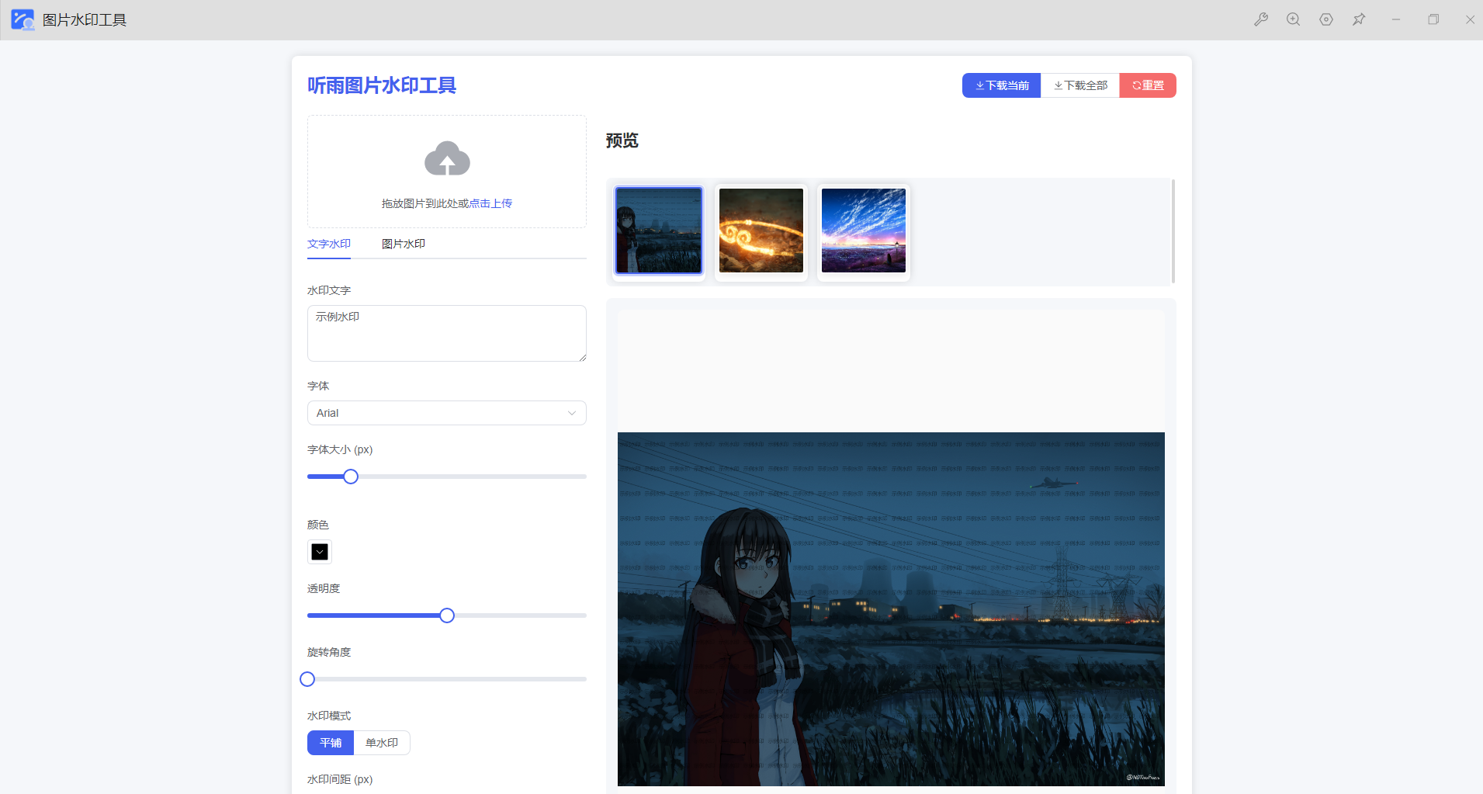Click the cloud upload icon

[x=447, y=158]
